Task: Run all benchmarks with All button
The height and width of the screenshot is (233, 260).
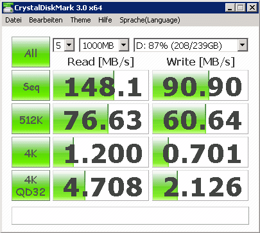Action: point(31,52)
